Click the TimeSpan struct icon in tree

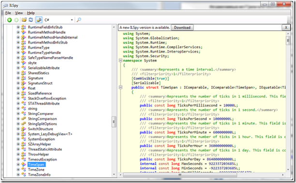(x=24, y=165)
